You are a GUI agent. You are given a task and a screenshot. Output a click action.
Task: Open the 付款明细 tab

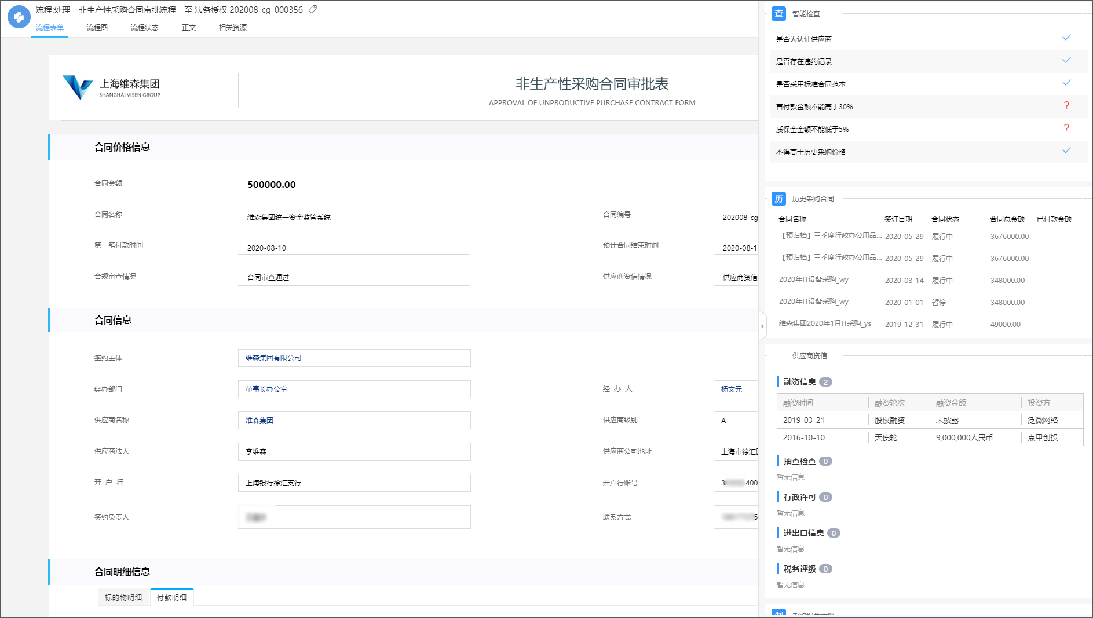171,597
